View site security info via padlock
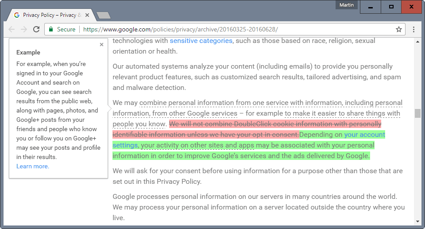425x229 pixels. coord(50,29)
